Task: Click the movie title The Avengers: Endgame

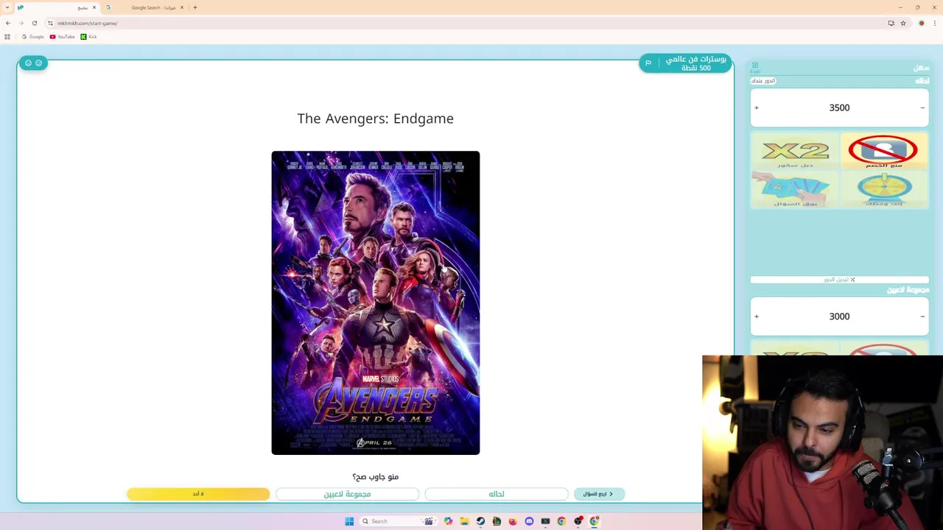Action: (x=376, y=119)
